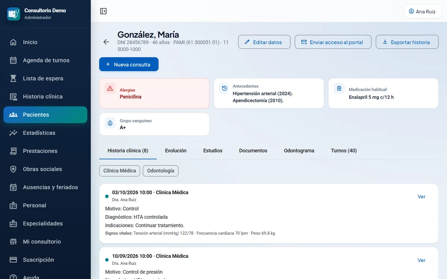Click the Signos vitales line
The image size is (447, 279).
[x=190, y=233]
